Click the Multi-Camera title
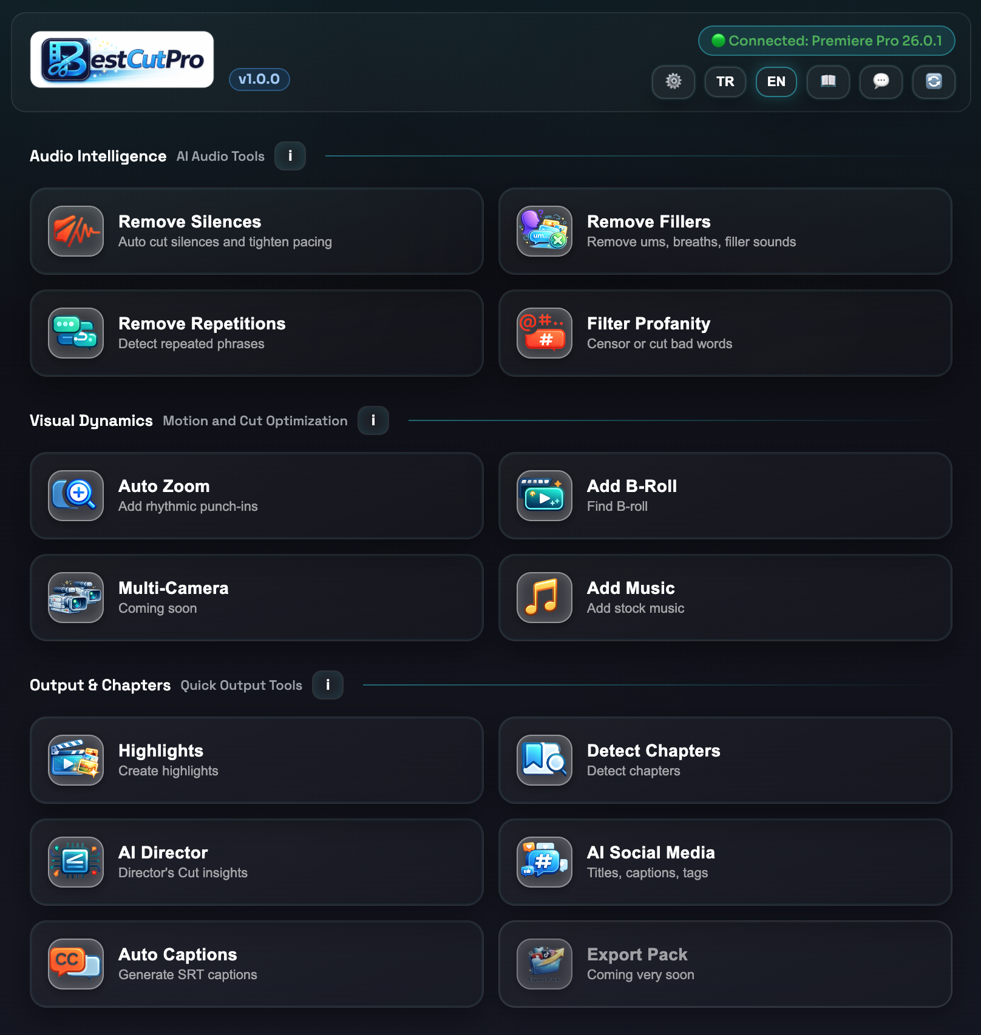 click(x=173, y=588)
